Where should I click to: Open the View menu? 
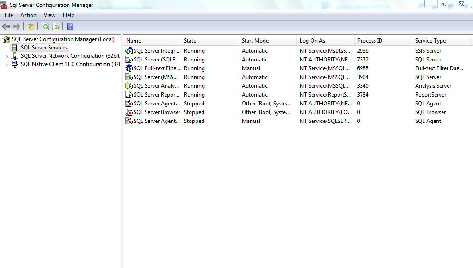(x=49, y=15)
